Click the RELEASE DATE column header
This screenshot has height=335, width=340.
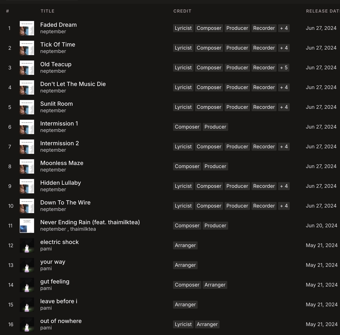point(323,11)
